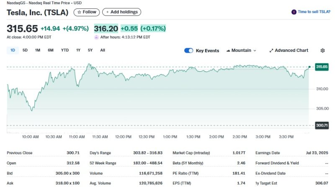Click the green end-of-line chart dot
The image size is (335, 187).
click(309, 67)
